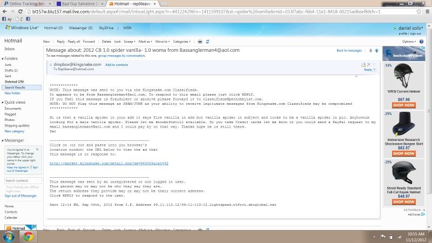432x243 pixels.
Task: Collapse the Folders section
Action: [x=3, y=58]
